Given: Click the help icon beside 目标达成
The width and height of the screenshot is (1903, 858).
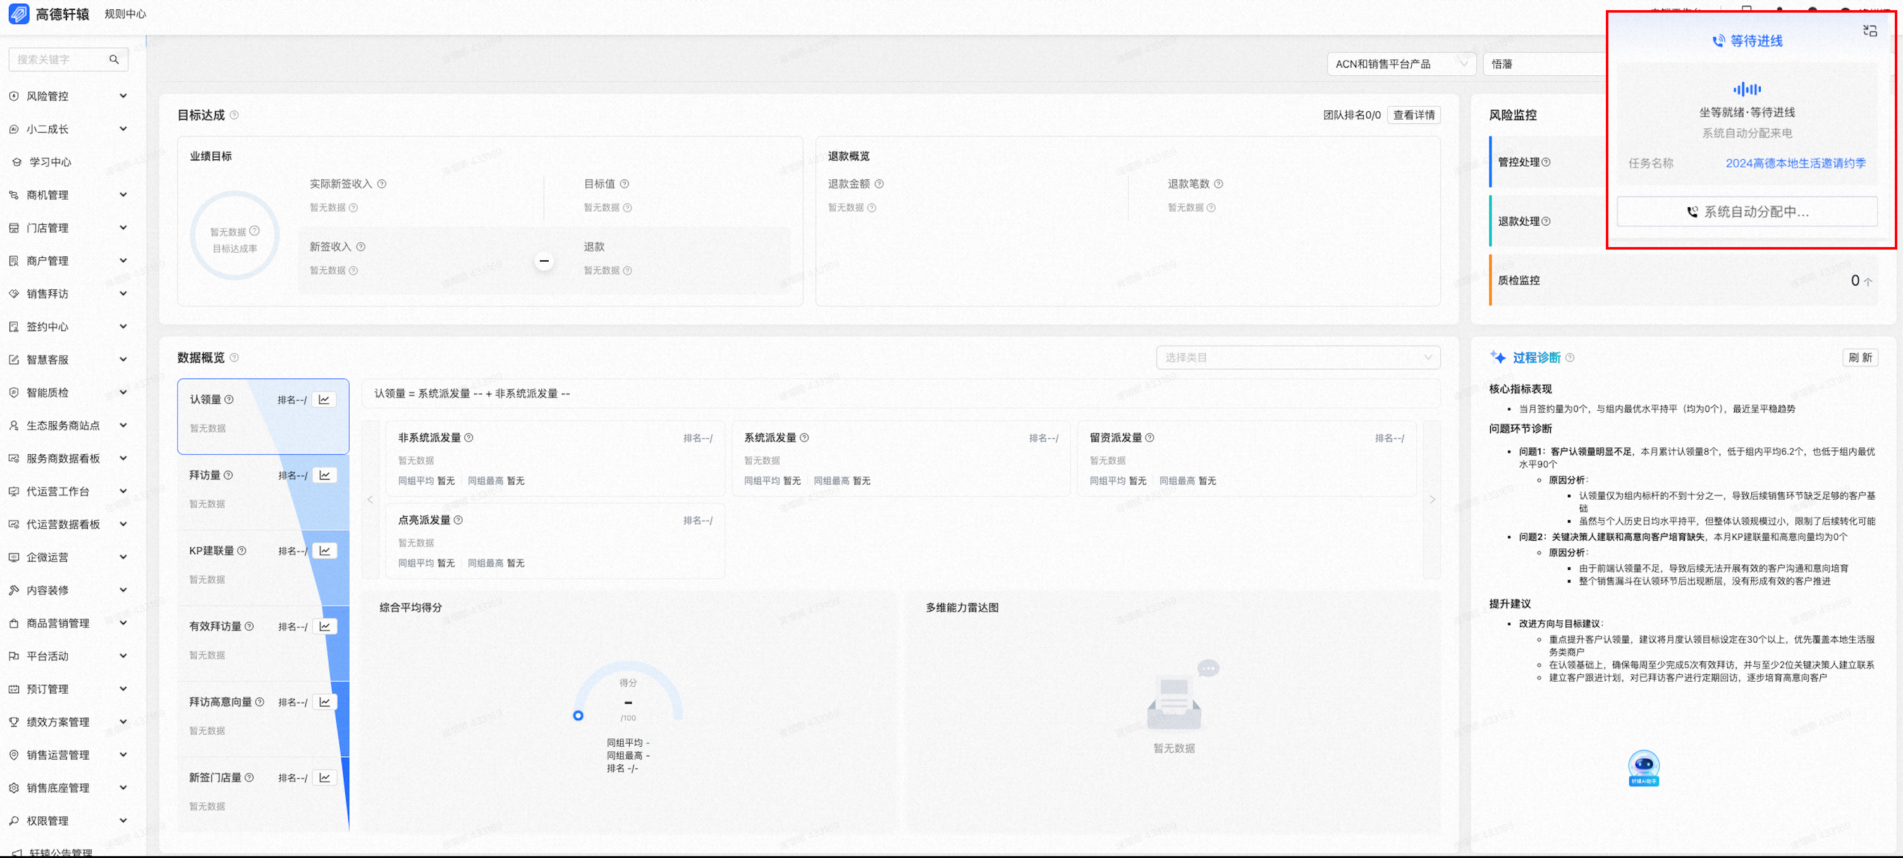Looking at the screenshot, I should (234, 115).
